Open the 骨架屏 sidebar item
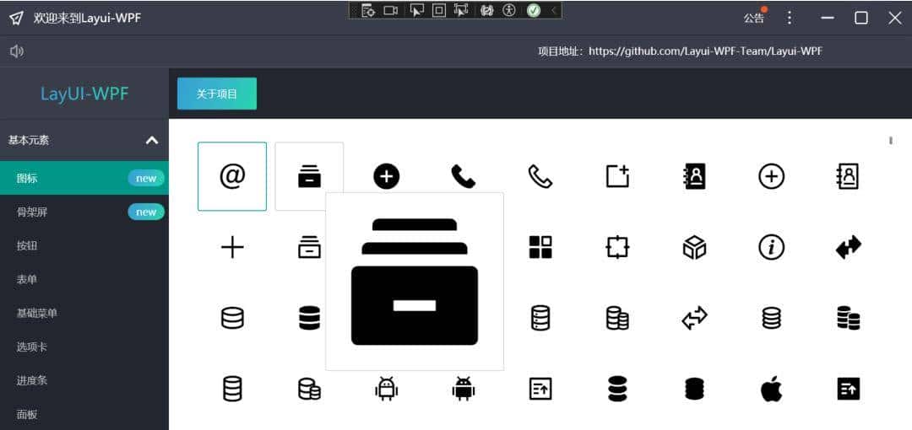 [x=32, y=212]
